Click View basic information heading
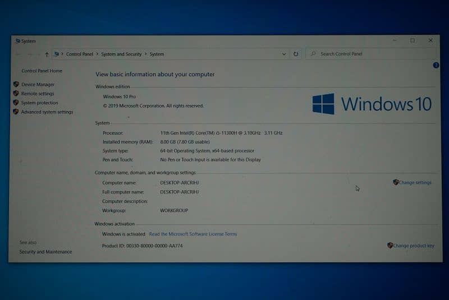 (x=155, y=75)
